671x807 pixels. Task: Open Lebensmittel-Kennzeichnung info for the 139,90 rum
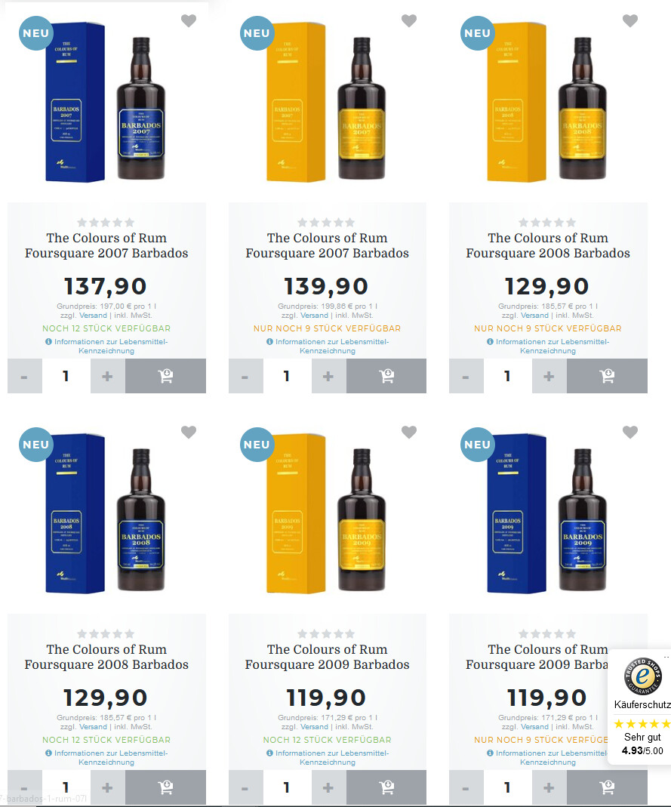pos(328,346)
